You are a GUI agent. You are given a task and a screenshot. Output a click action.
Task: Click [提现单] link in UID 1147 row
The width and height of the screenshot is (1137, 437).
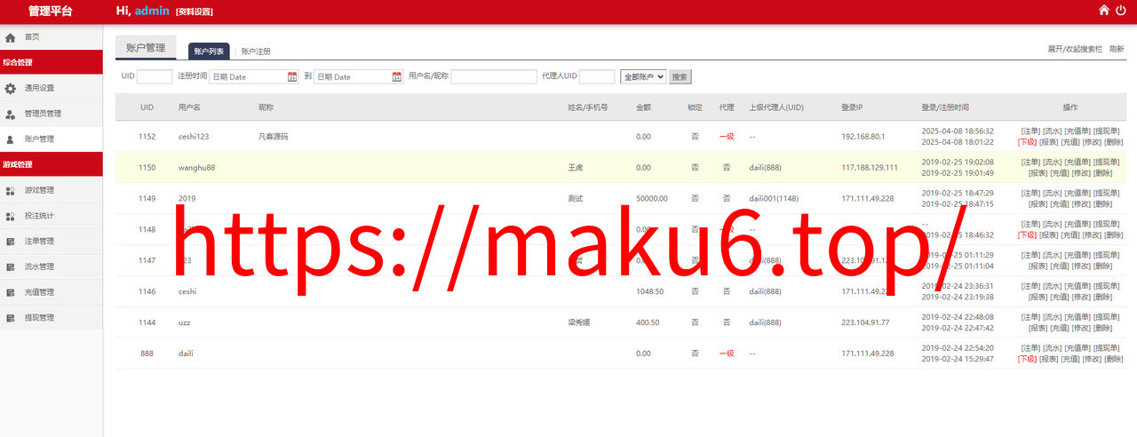1107,255
